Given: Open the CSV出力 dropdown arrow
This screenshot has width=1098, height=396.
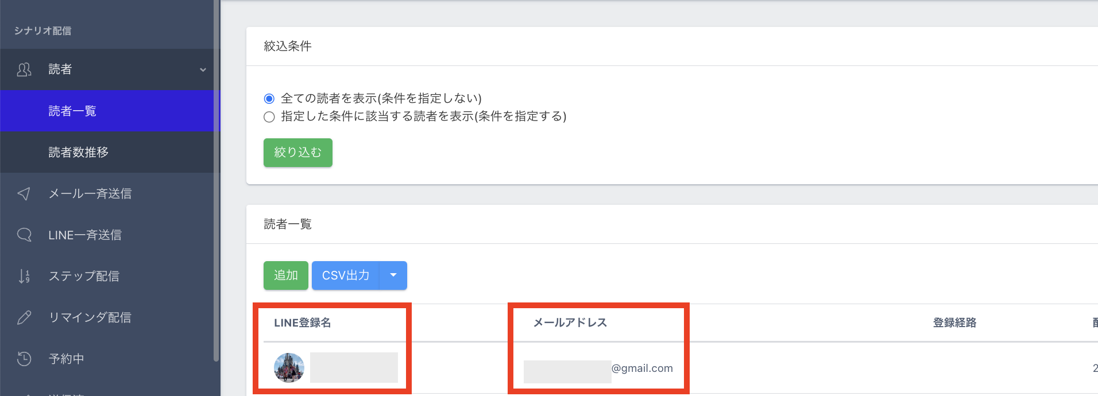Looking at the screenshot, I should (393, 275).
